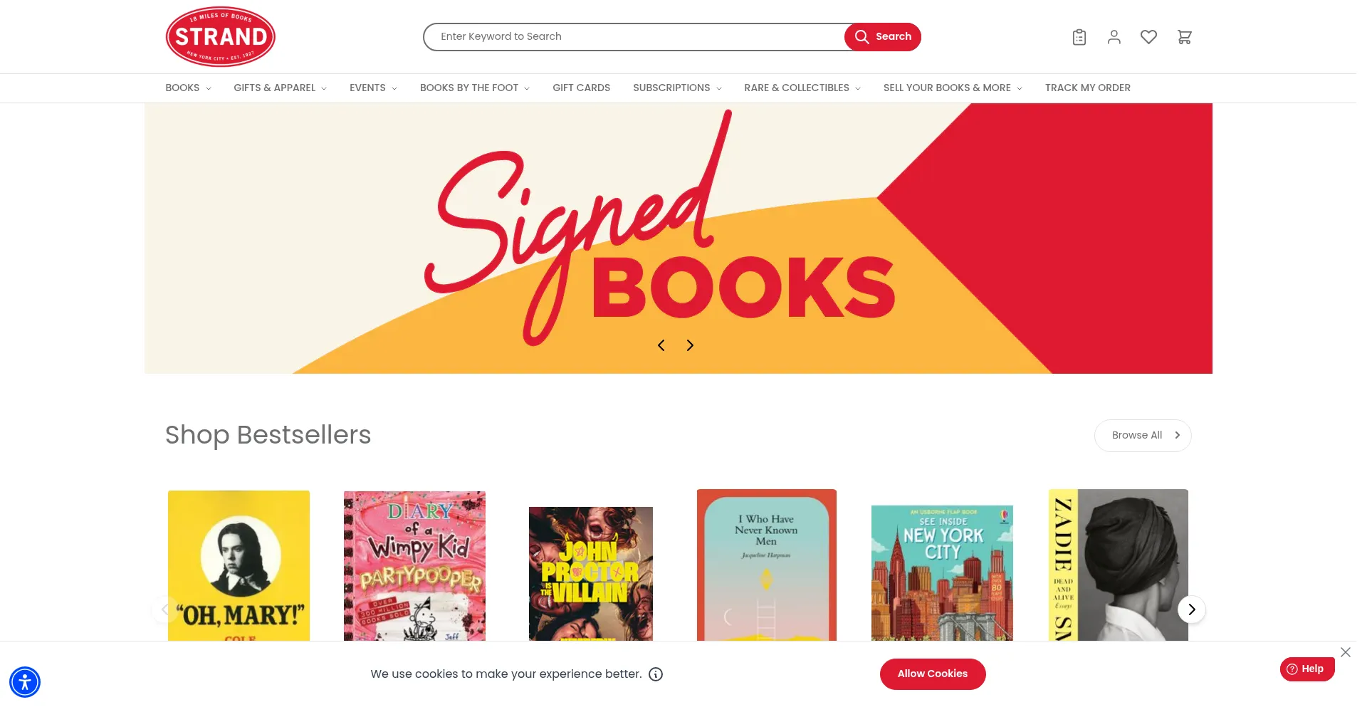The width and height of the screenshot is (1367, 707).
Task: Go to previous banner slide arrow
Action: tap(661, 345)
